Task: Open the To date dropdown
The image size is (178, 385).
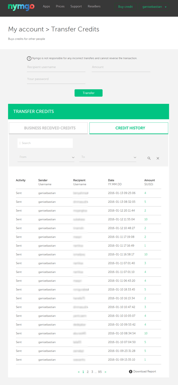Action: tap(108, 157)
